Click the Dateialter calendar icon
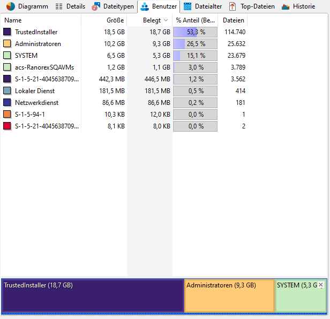 click(x=187, y=6)
